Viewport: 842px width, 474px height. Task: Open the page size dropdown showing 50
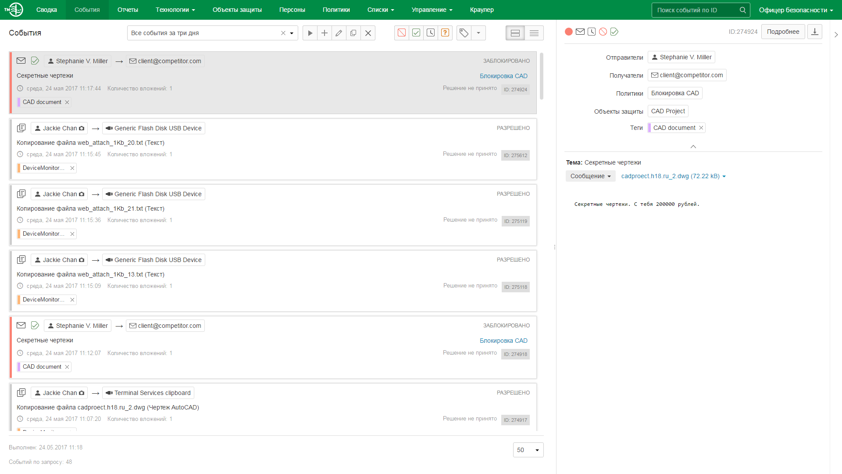coord(528,450)
